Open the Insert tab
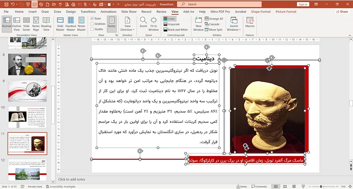Viewport: 353px width, 189px height. (x=32, y=12)
